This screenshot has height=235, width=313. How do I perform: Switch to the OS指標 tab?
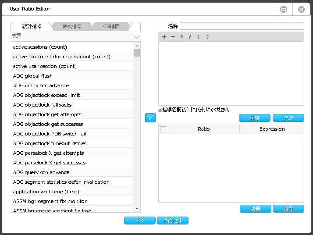point(111,26)
